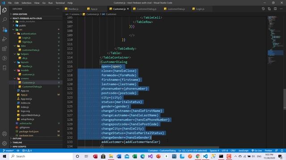Click the master branch indicator in status bar
This screenshot has width=286, height=160.
tap(8, 151)
